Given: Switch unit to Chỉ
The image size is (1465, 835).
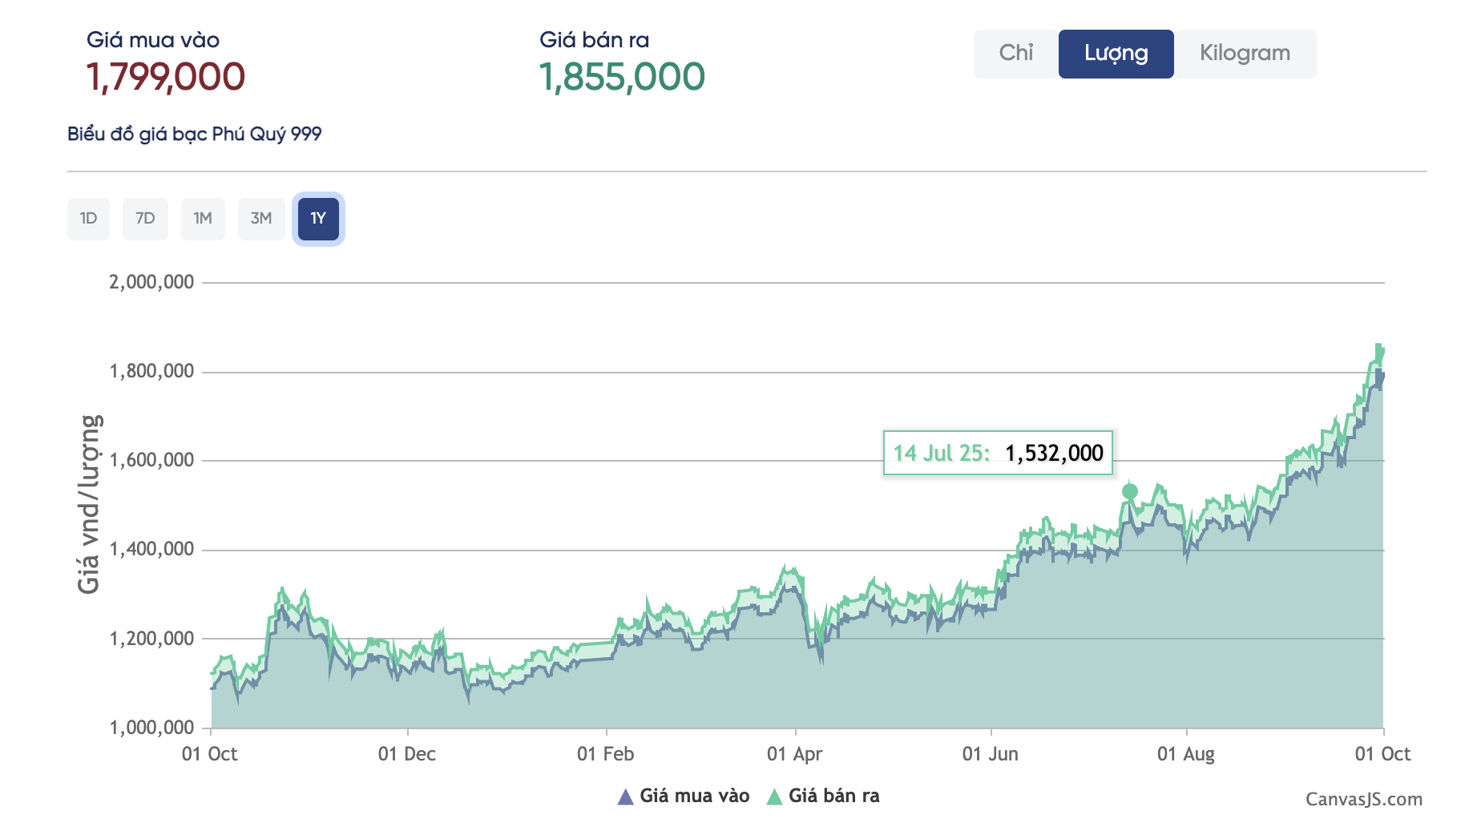Looking at the screenshot, I should click(x=1015, y=54).
